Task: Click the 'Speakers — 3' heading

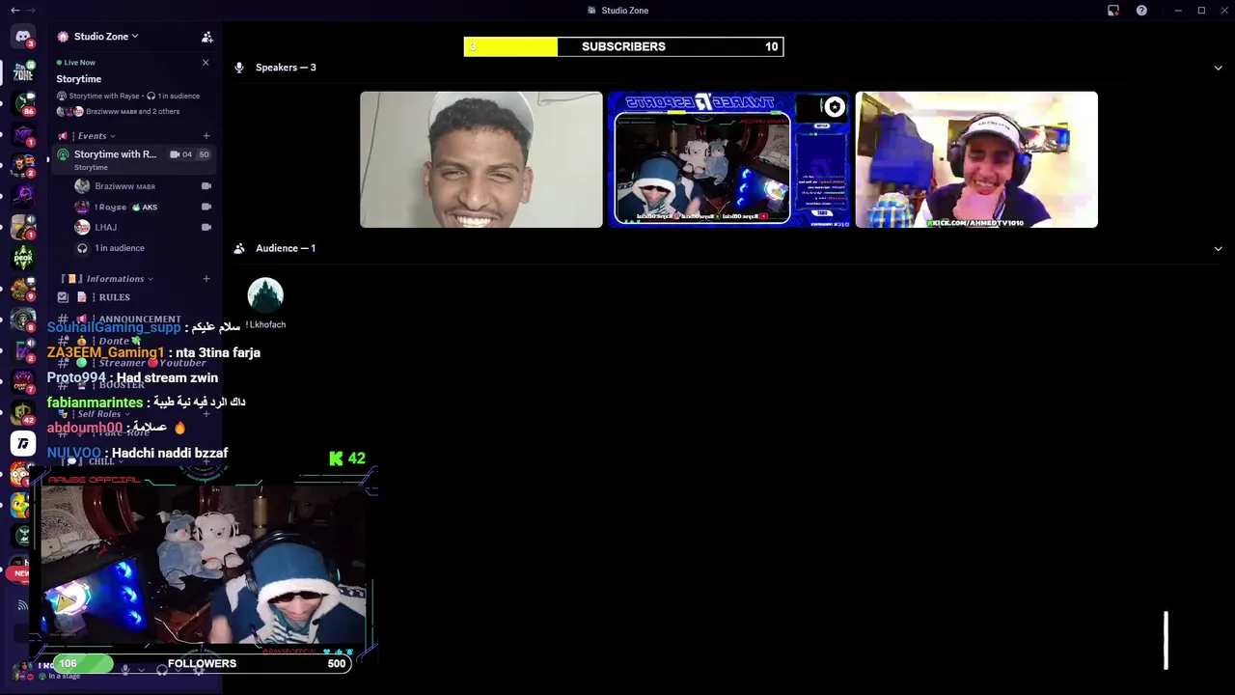Action: click(x=286, y=68)
